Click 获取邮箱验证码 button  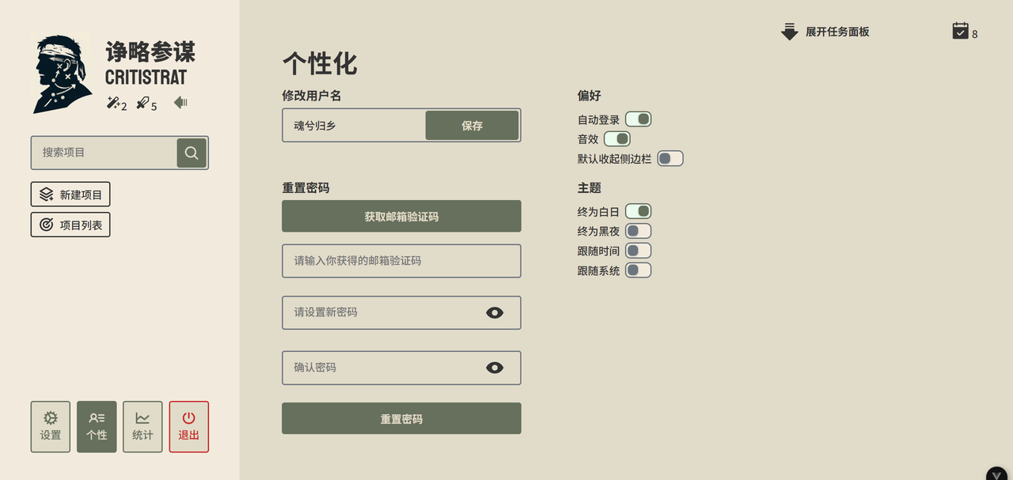400,216
